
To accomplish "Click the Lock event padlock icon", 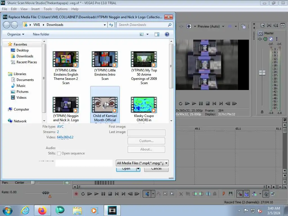I will point(215,194).
